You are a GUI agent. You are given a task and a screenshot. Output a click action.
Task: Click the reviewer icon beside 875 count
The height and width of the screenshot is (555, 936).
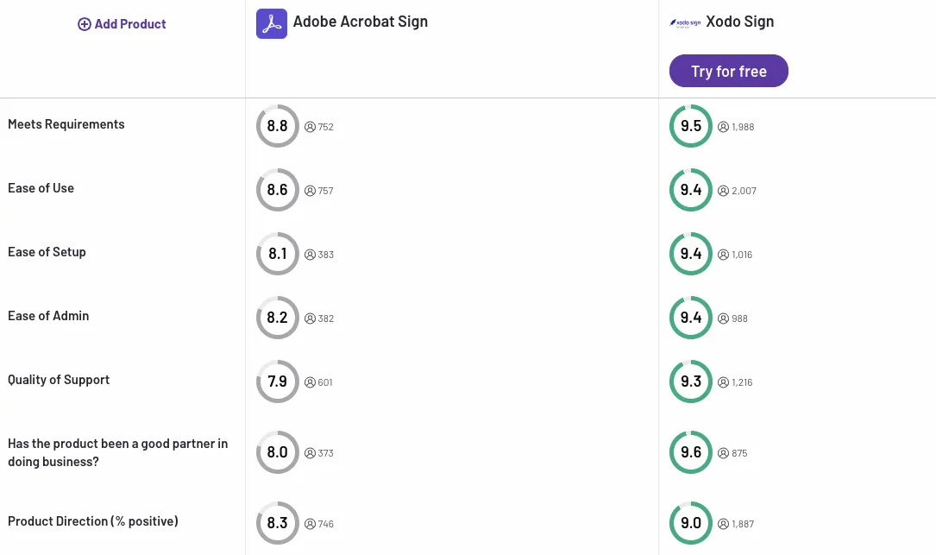tap(723, 453)
